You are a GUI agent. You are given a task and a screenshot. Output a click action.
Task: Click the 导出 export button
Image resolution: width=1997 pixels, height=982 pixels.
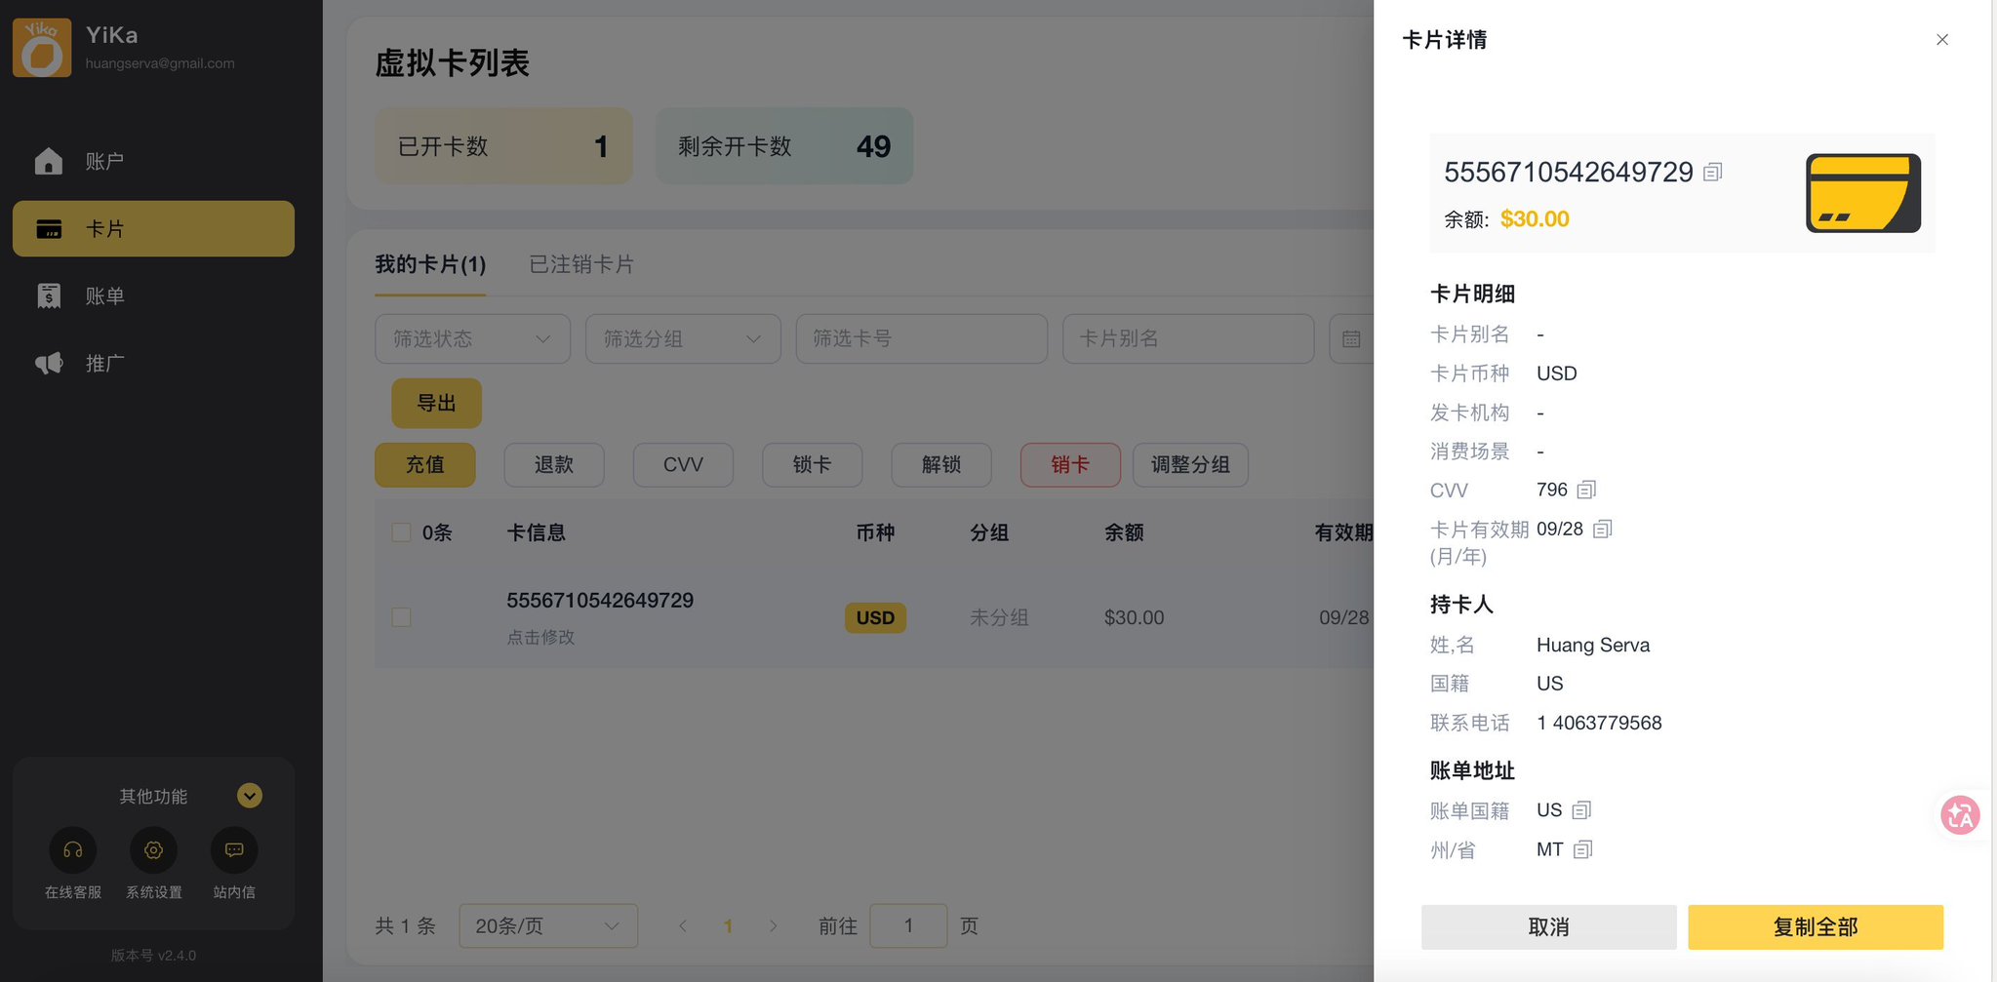click(x=436, y=403)
